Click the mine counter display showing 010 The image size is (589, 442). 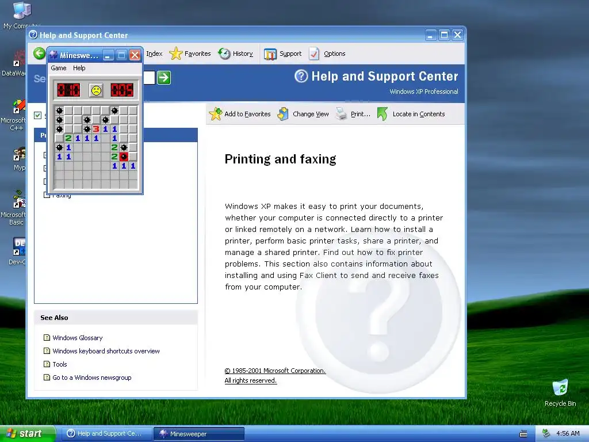point(68,90)
